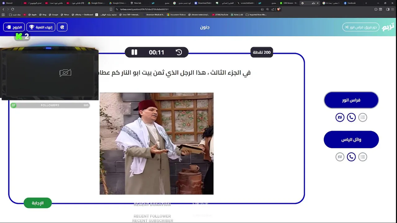Use وائل الياس phone lifeline icon
397x223 pixels.
tap(351, 157)
